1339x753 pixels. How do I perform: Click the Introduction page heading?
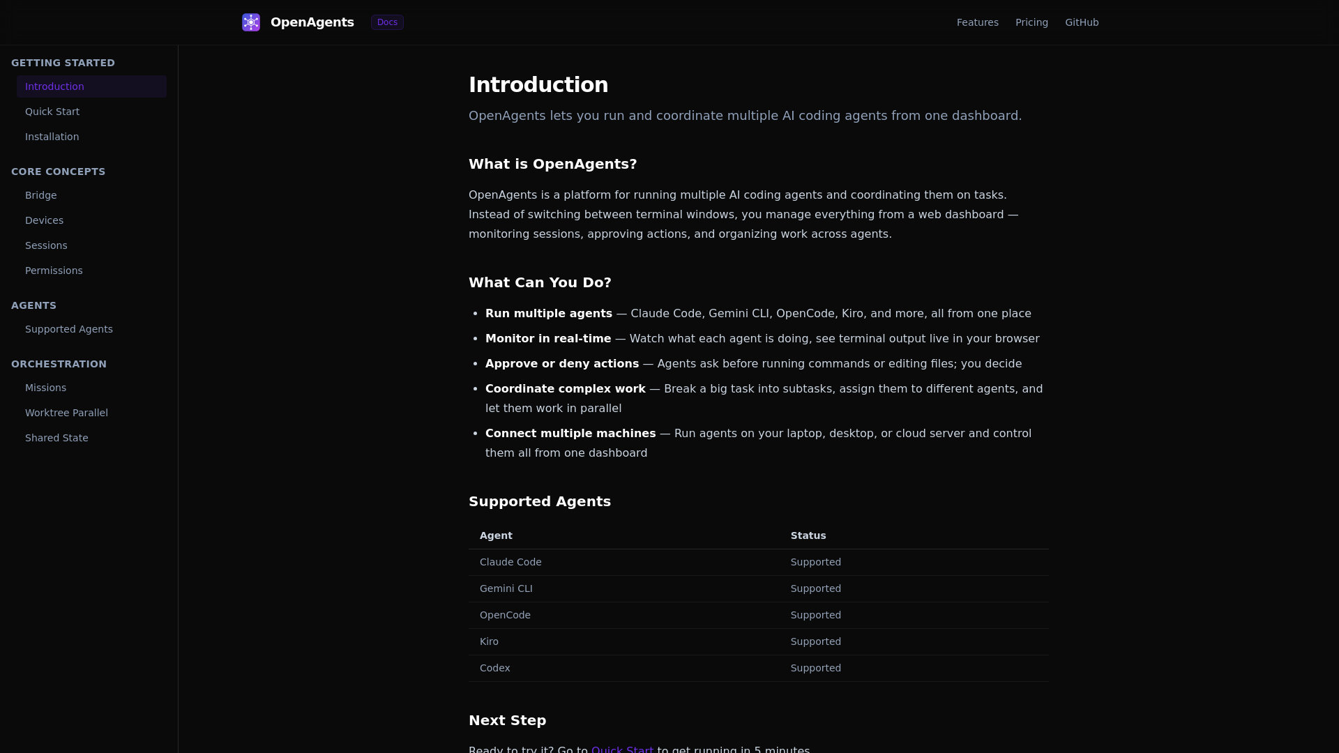(x=538, y=84)
